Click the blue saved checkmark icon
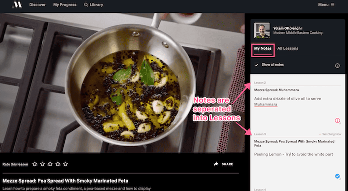Image resolution: width=348 pixels, height=191 pixels. click(337, 176)
